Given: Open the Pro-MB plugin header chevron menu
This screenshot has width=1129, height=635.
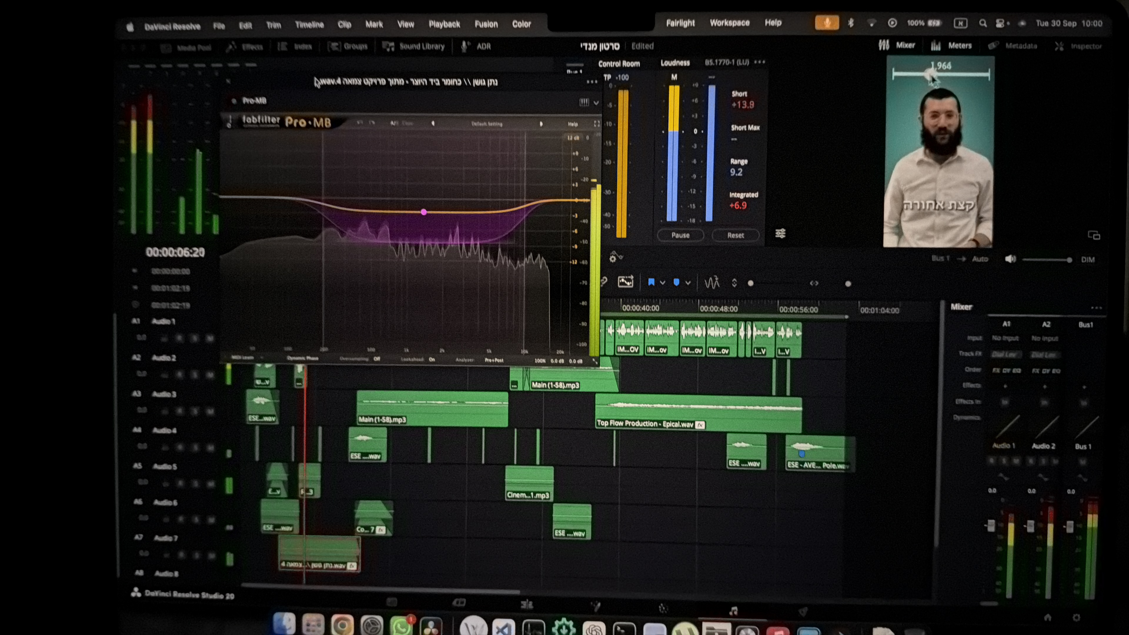Looking at the screenshot, I should 596,103.
